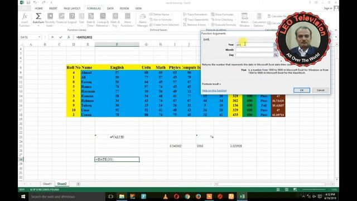Expand the Use in Formula dropdown

click(x=161, y=20)
